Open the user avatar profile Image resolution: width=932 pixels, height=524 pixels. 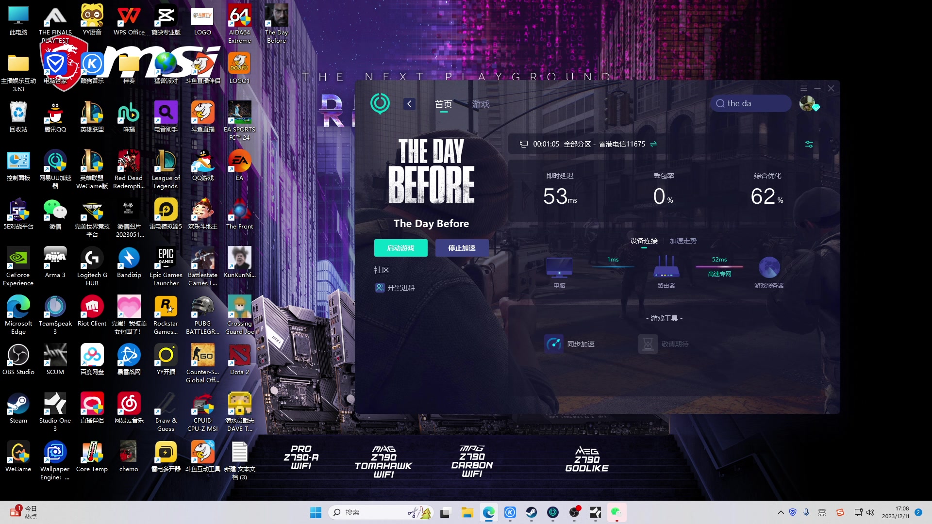coord(808,103)
